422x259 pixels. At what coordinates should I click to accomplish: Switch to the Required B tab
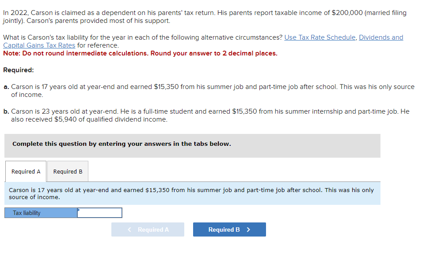tap(67, 171)
